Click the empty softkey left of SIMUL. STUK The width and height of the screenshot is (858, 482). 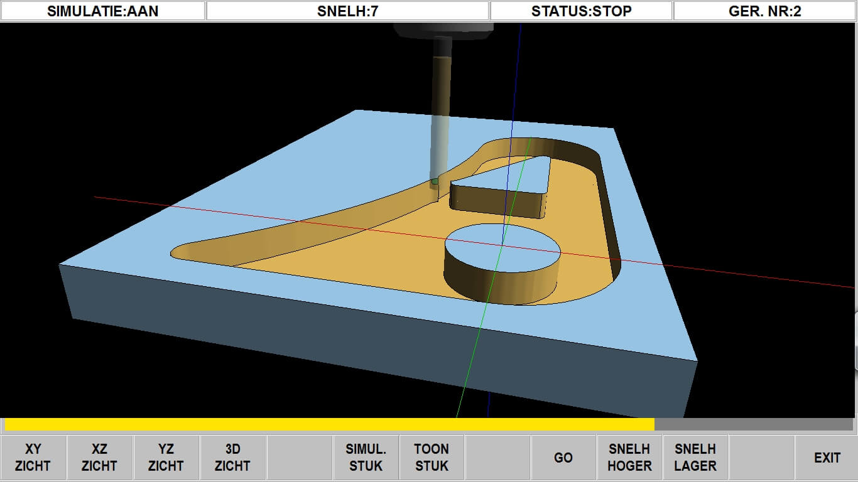pos(299,458)
